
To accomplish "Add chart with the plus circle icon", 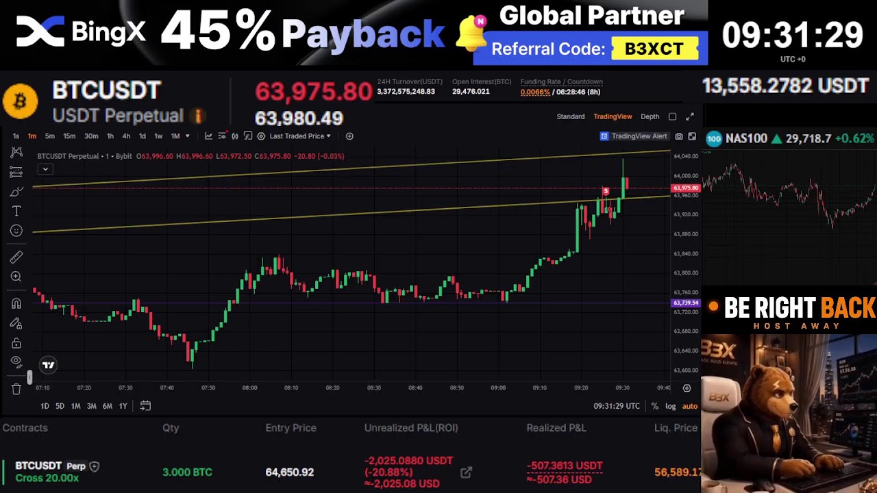I will click(x=349, y=136).
